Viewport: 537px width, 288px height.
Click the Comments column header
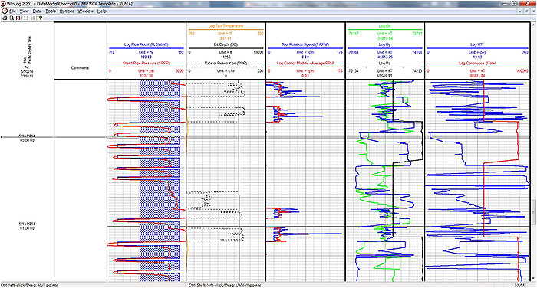[80, 67]
